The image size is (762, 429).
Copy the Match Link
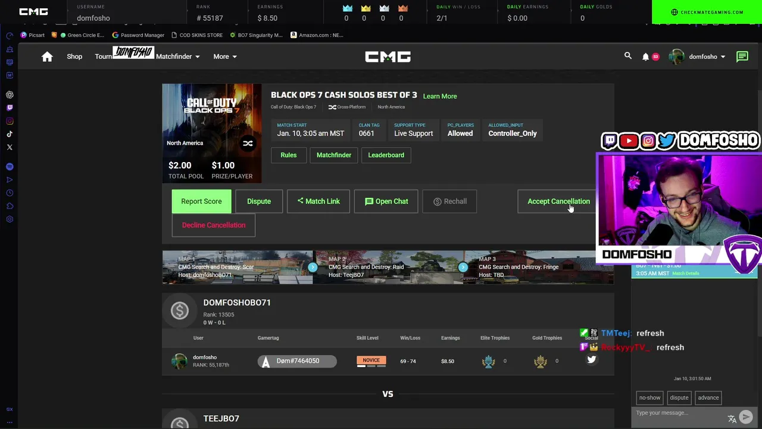[318, 201]
